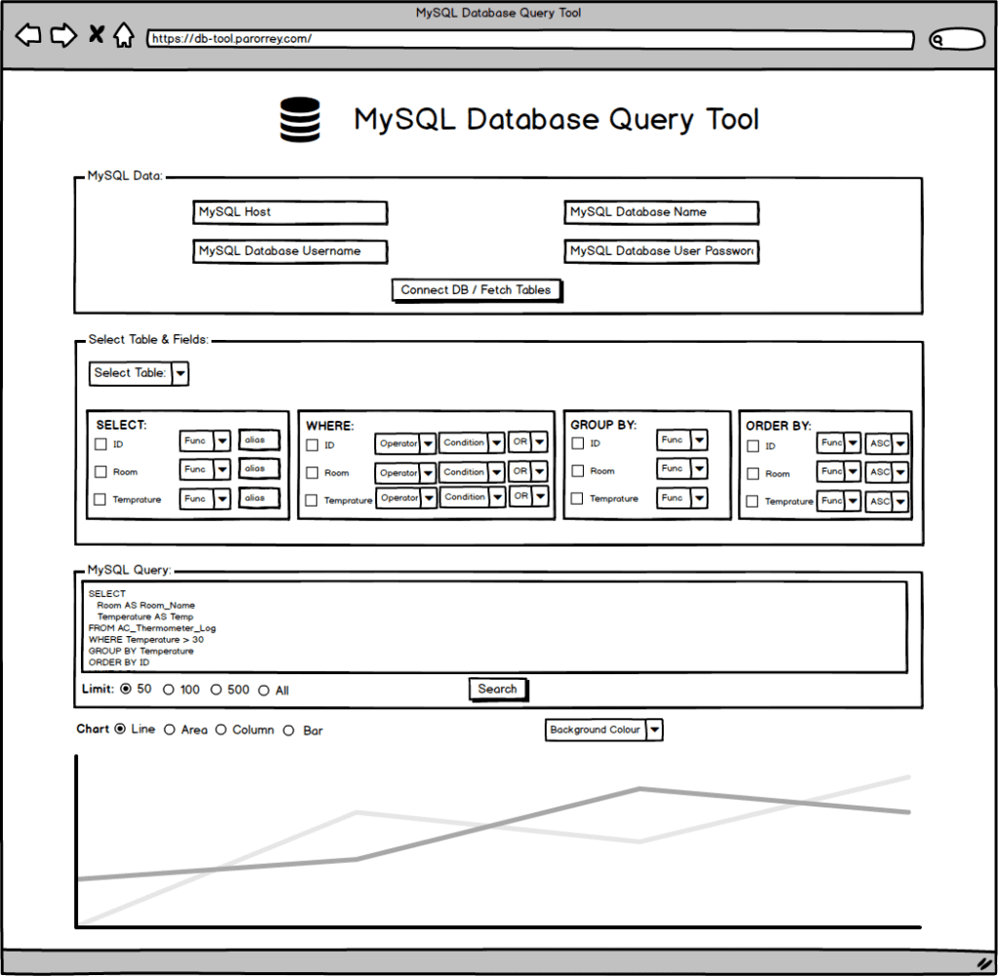
Task: Open the Select Table dropdown
Action: pos(138,373)
